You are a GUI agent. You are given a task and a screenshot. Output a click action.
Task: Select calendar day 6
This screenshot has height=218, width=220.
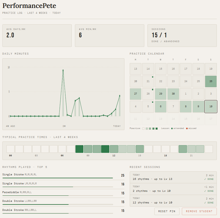pyautogui.click(x=161, y=106)
